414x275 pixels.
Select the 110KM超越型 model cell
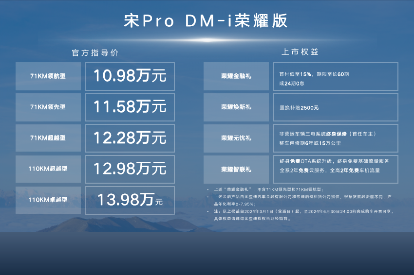(48, 169)
